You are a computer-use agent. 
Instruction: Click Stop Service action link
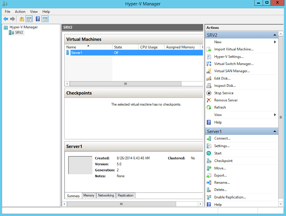coord(224,93)
